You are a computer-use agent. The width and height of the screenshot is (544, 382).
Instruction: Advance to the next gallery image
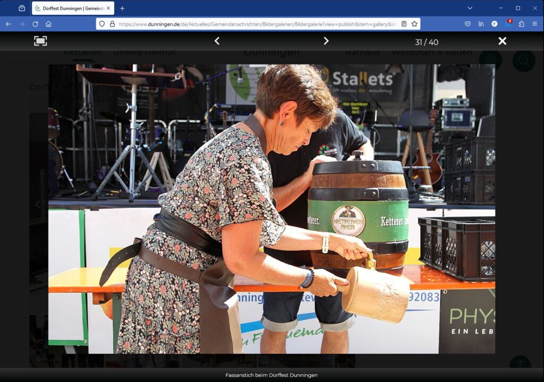[326, 41]
